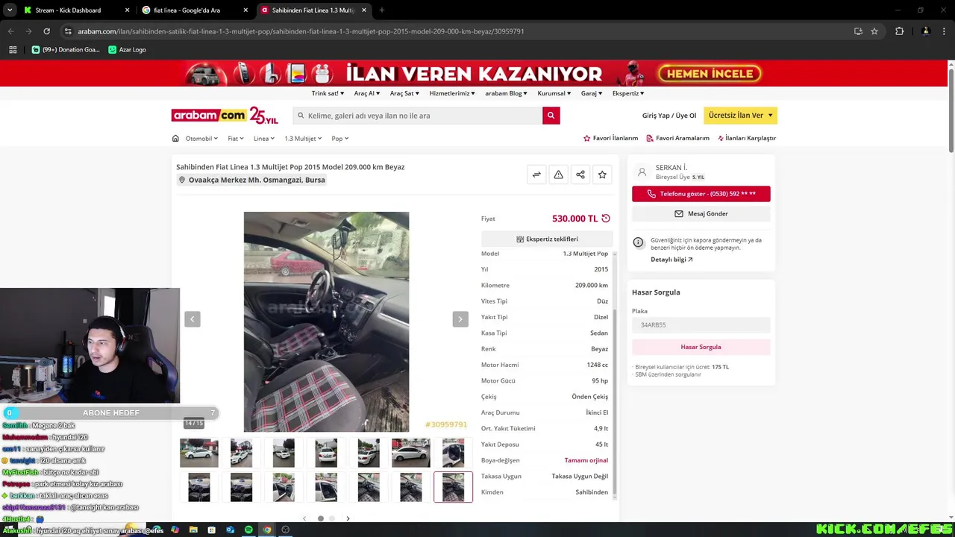955x537 pixels.
Task: Expand the Trink sat! menu
Action: click(x=328, y=93)
